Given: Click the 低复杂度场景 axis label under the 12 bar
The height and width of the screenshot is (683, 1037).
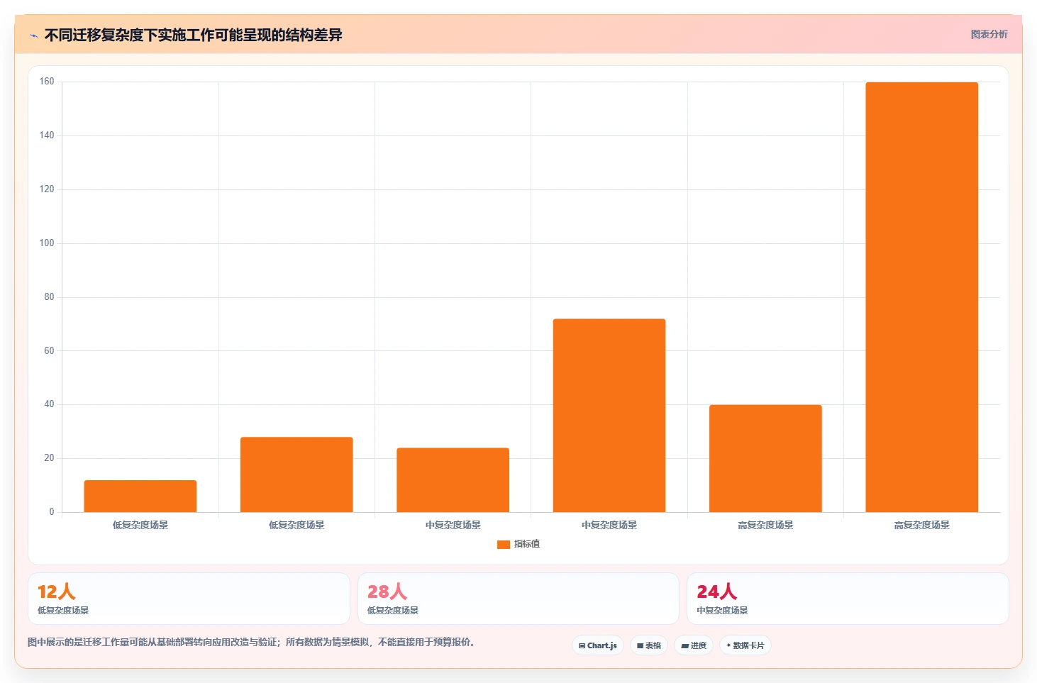Looking at the screenshot, I should pyautogui.click(x=140, y=526).
